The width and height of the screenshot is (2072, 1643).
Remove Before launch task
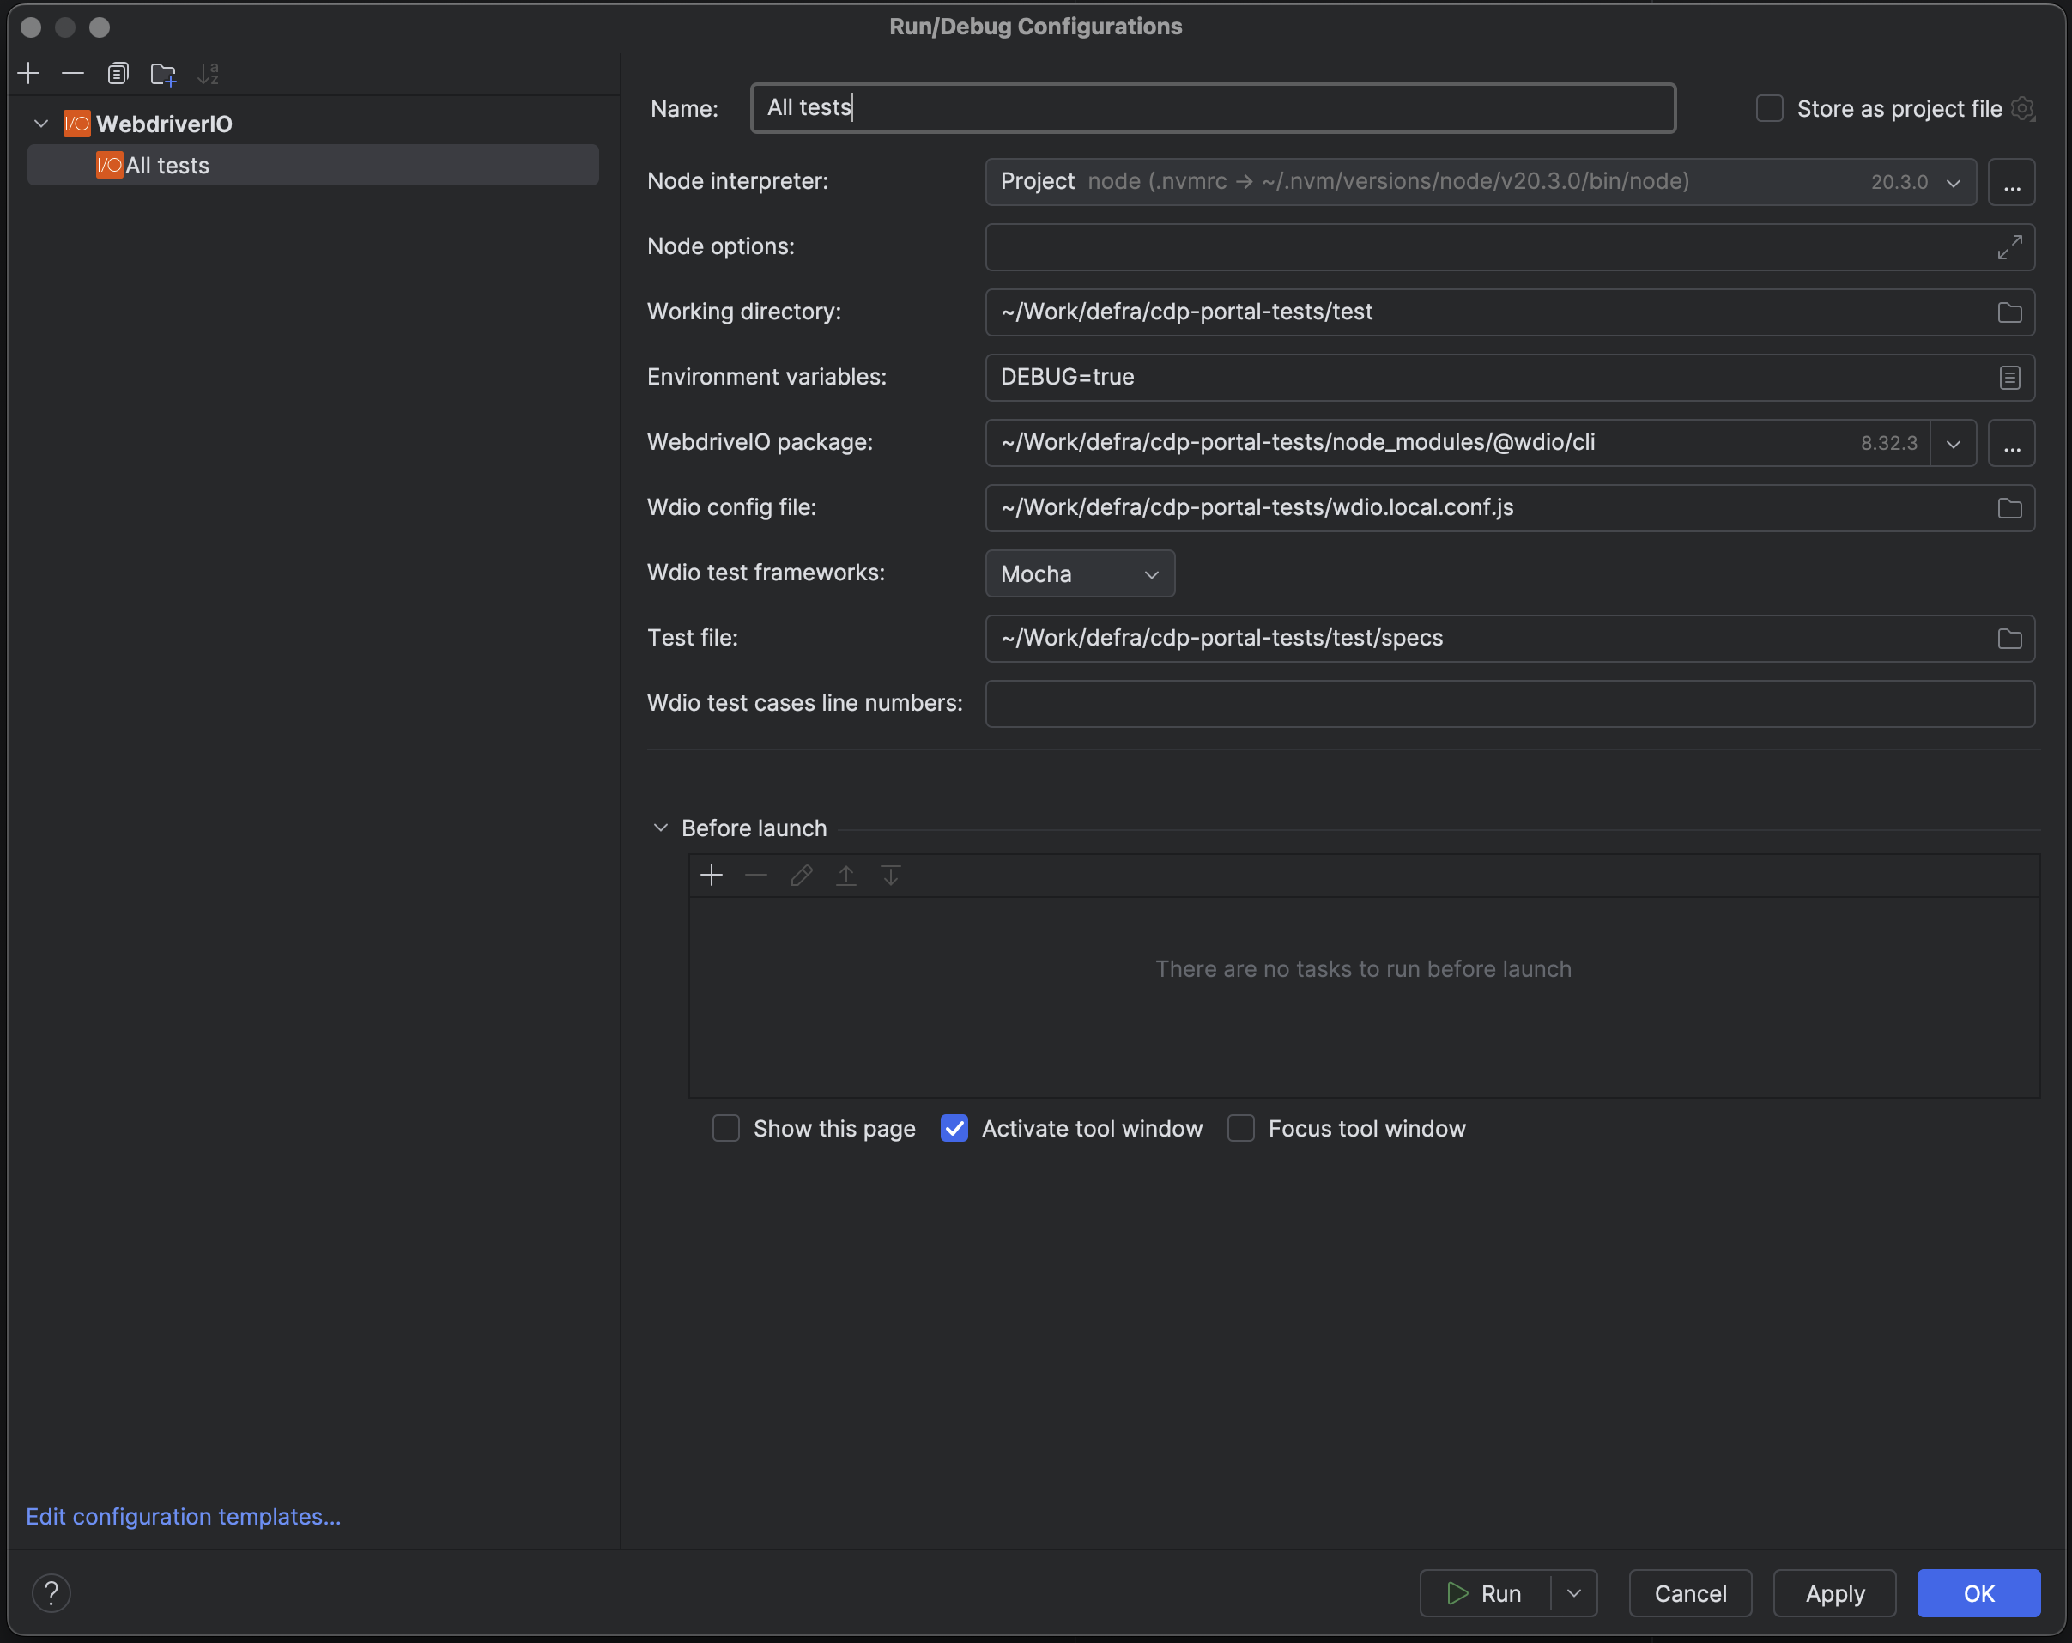[756, 875]
